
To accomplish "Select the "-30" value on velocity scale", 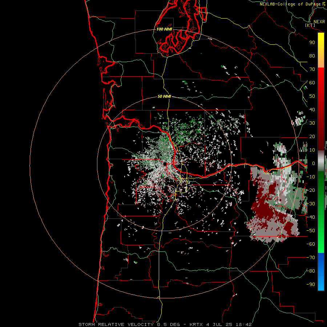I will 311,204.
